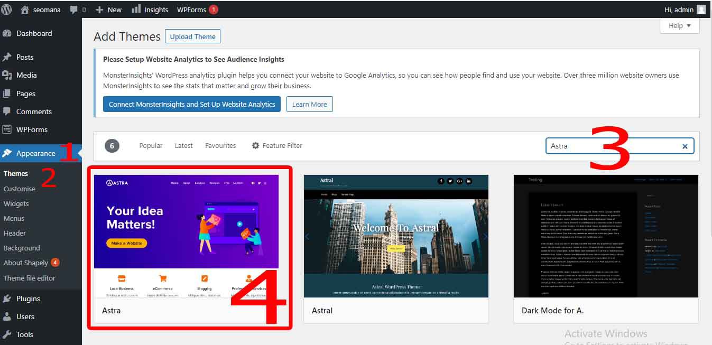Open About Shapely submenu item
The height and width of the screenshot is (345, 712).
tap(26, 263)
